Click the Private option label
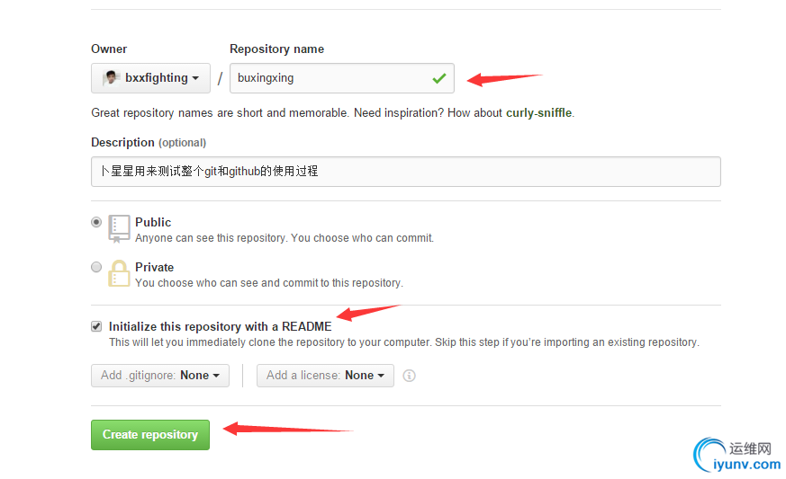Image resolution: width=786 pixels, height=479 pixels. coord(154,267)
